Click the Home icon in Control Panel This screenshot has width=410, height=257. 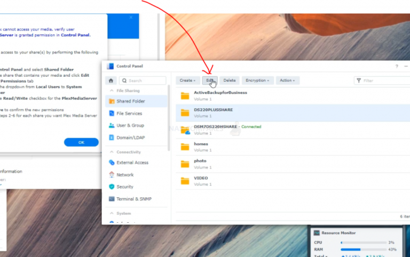tap(111, 81)
